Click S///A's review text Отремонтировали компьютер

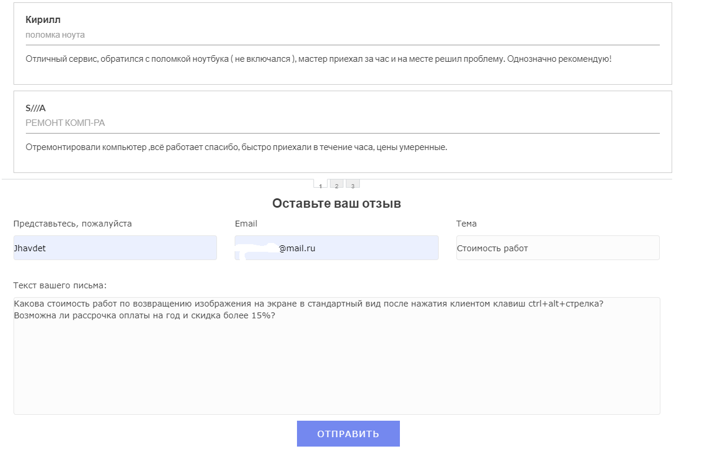coord(236,147)
